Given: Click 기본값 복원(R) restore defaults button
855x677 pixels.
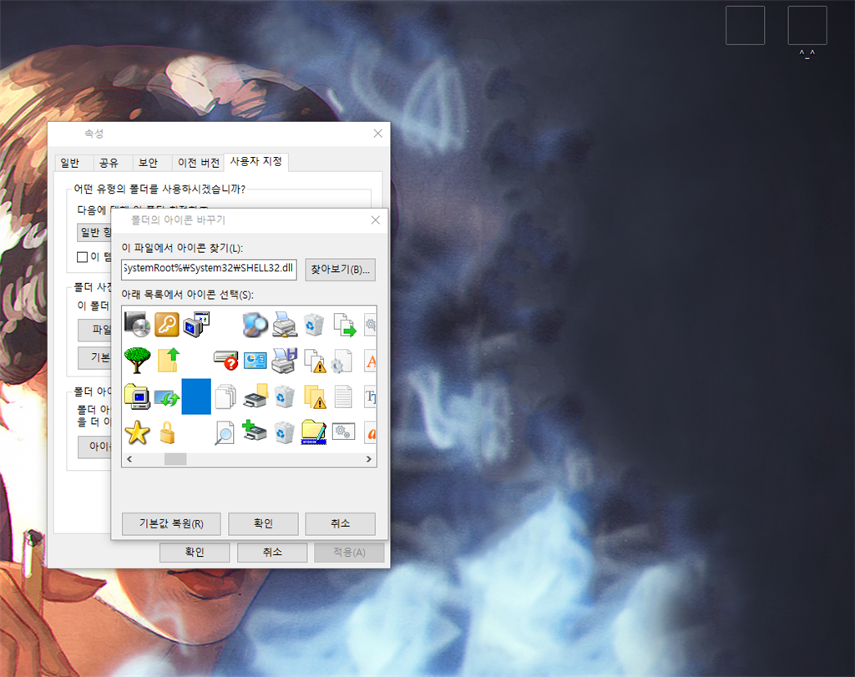Looking at the screenshot, I should click(171, 524).
